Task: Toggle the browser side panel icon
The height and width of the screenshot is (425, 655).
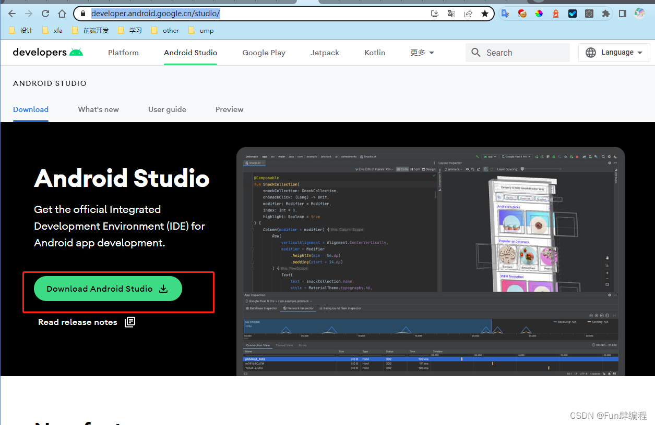Action: 623,14
